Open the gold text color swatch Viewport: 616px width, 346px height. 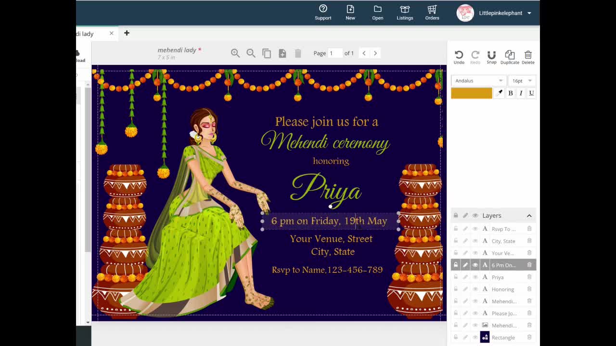[x=472, y=93]
